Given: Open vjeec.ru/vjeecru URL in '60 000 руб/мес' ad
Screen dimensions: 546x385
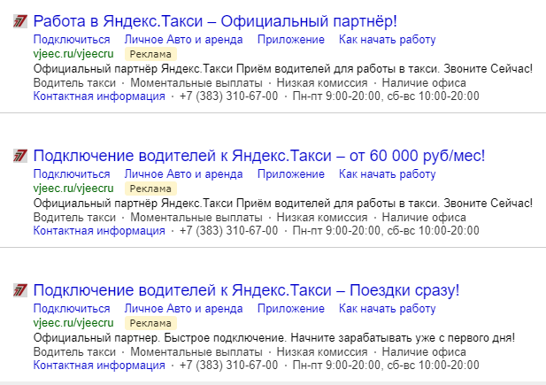Looking at the screenshot, I should point(73,189).
